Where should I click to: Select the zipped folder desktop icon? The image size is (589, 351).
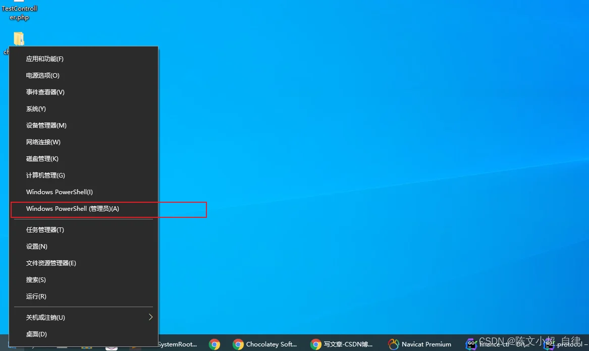click(19, 39)
